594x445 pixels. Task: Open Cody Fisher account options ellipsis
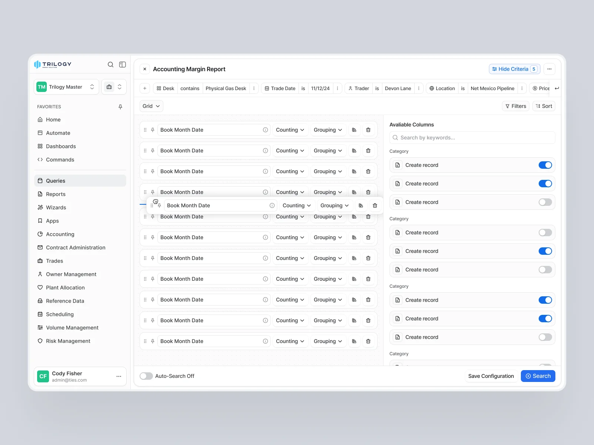pos(119,376)
